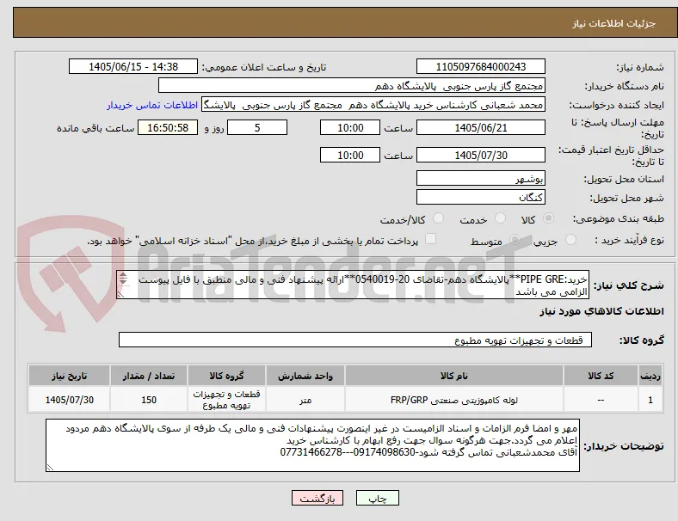Click the response deadline time 10:00 field
The width and height of the screenshot is (678, 521).
(350, 127)
